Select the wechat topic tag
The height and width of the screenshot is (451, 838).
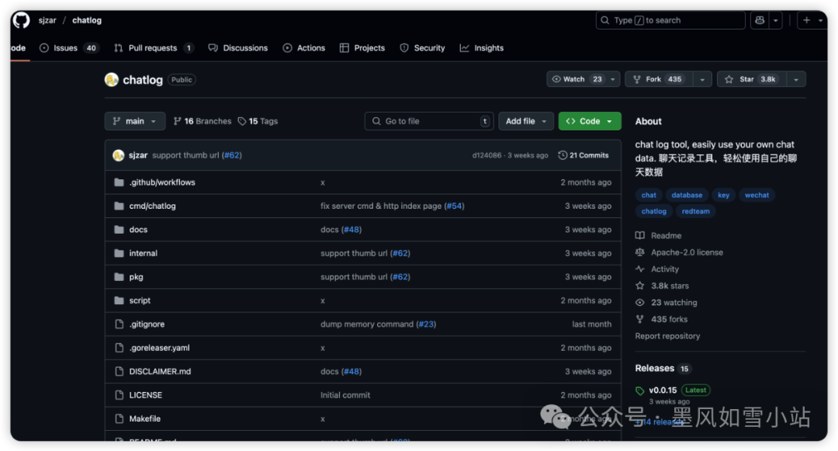coord(757,195)
